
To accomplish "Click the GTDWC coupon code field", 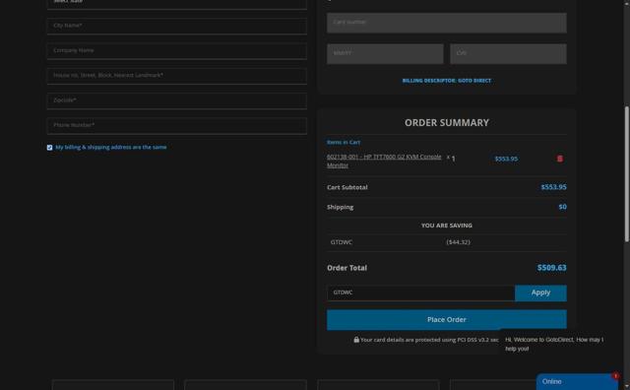I will point(420,292).
